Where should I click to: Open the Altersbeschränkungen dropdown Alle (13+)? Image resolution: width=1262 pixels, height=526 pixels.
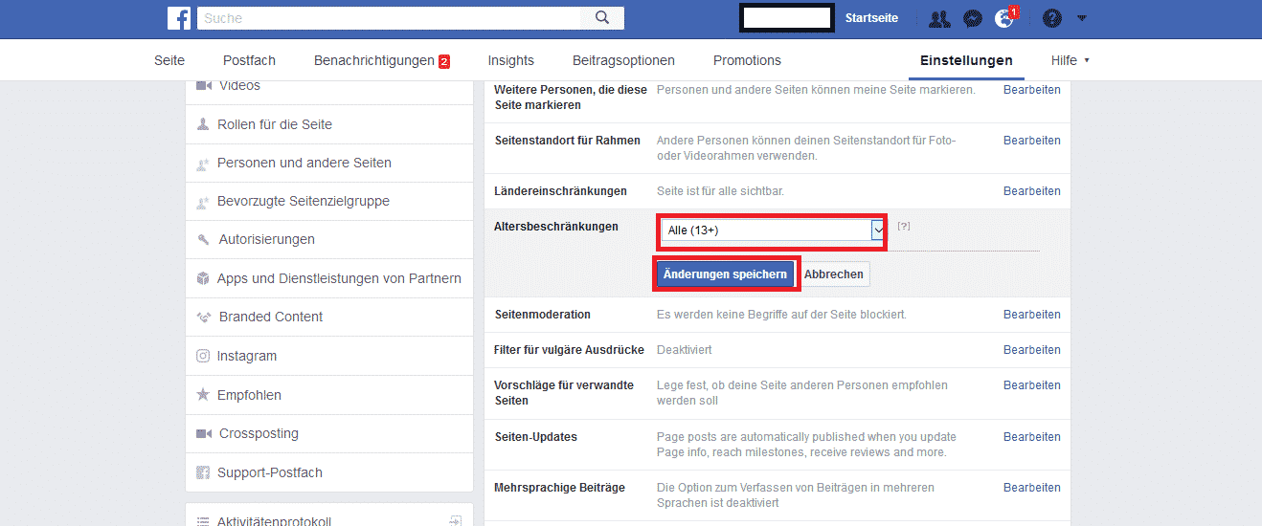(773, 230)
